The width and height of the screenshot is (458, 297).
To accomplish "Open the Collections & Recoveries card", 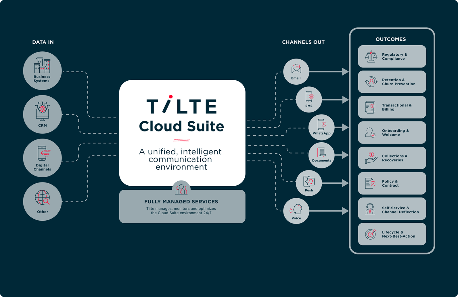I will (x=392, y=158).
